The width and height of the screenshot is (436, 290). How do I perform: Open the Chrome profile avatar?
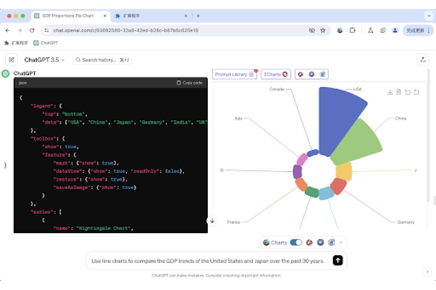click(x=395, y=30)
